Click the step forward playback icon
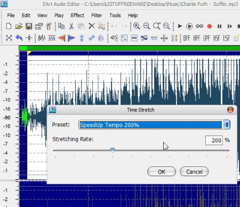Screen dimensions: 240x207 229,26
